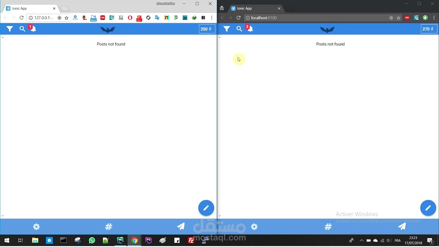Select Ionic App tab in right window

point(256,9)
